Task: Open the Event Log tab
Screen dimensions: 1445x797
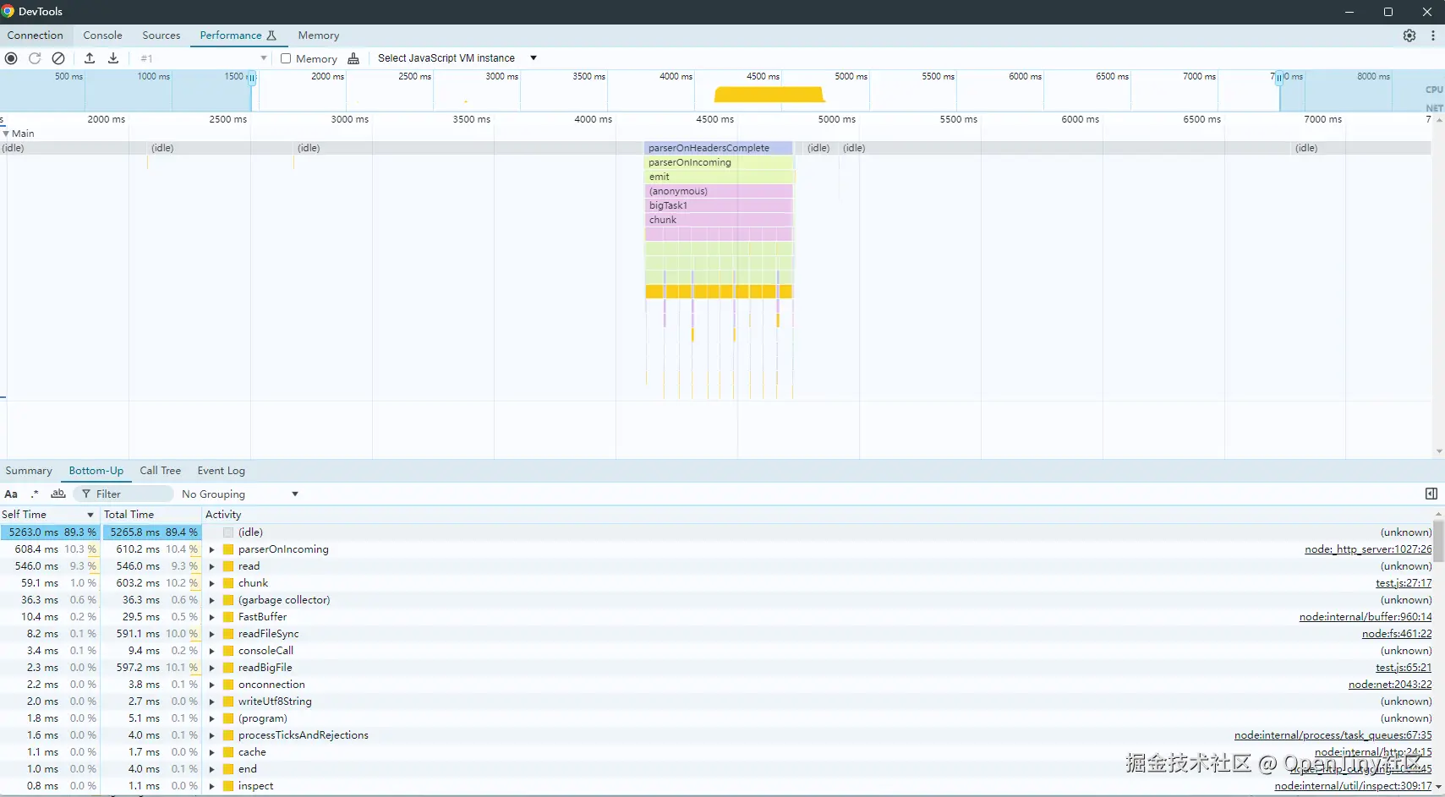Action: point(222,471)
